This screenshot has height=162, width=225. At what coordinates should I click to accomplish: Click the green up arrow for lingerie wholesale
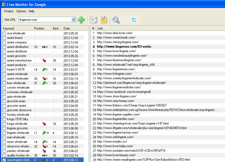tap(44, 133)
